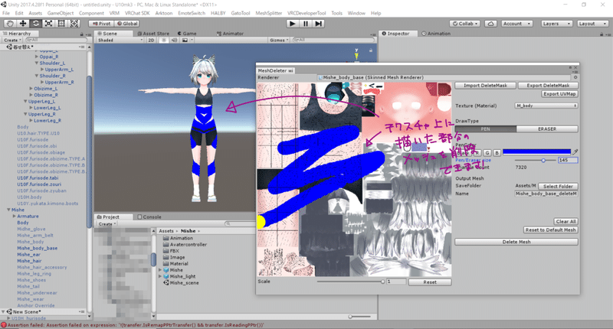Start Play mode

pos(292,24)
